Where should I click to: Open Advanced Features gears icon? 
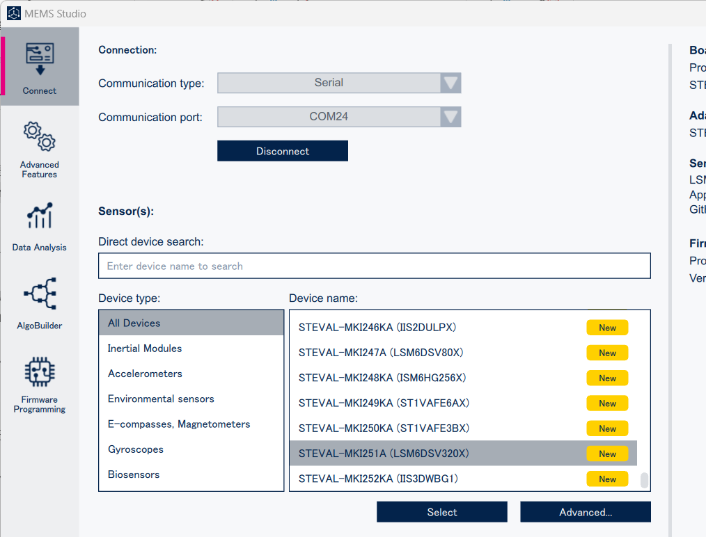pos(40,136)
